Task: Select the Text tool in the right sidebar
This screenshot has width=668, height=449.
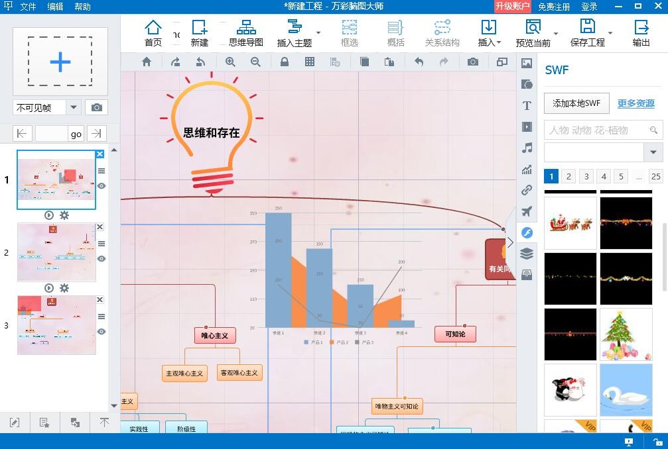Action: point(527,105)
